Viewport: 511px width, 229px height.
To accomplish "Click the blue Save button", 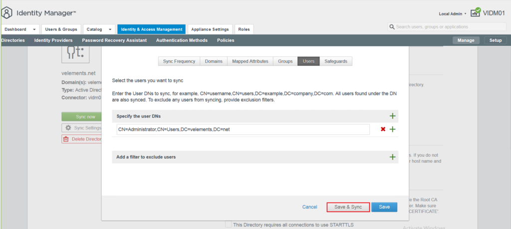I will pos(384,207).
